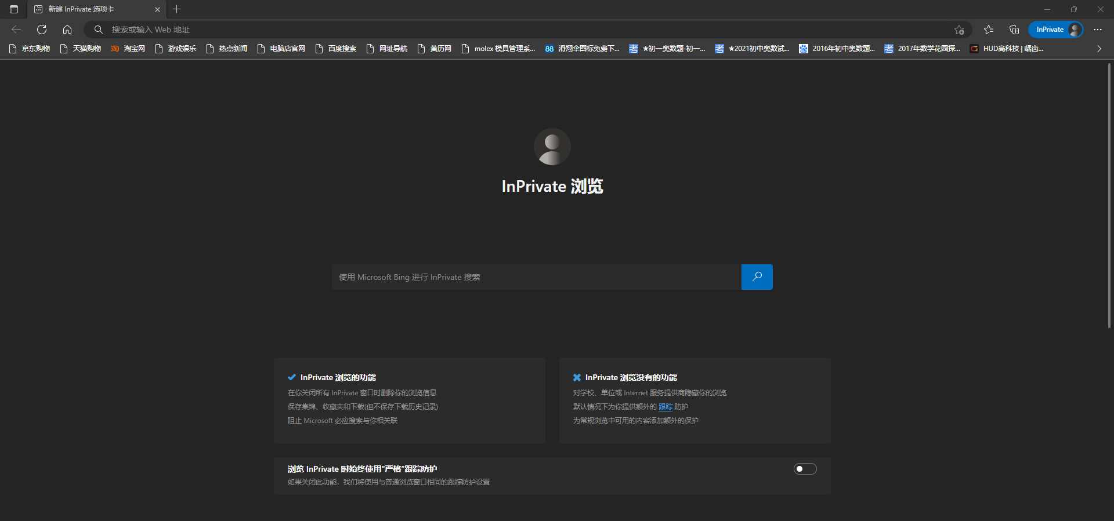Viewport: 1114px width, 521px height.
Task: Refresh the page
Action: (x=42, y=30)
